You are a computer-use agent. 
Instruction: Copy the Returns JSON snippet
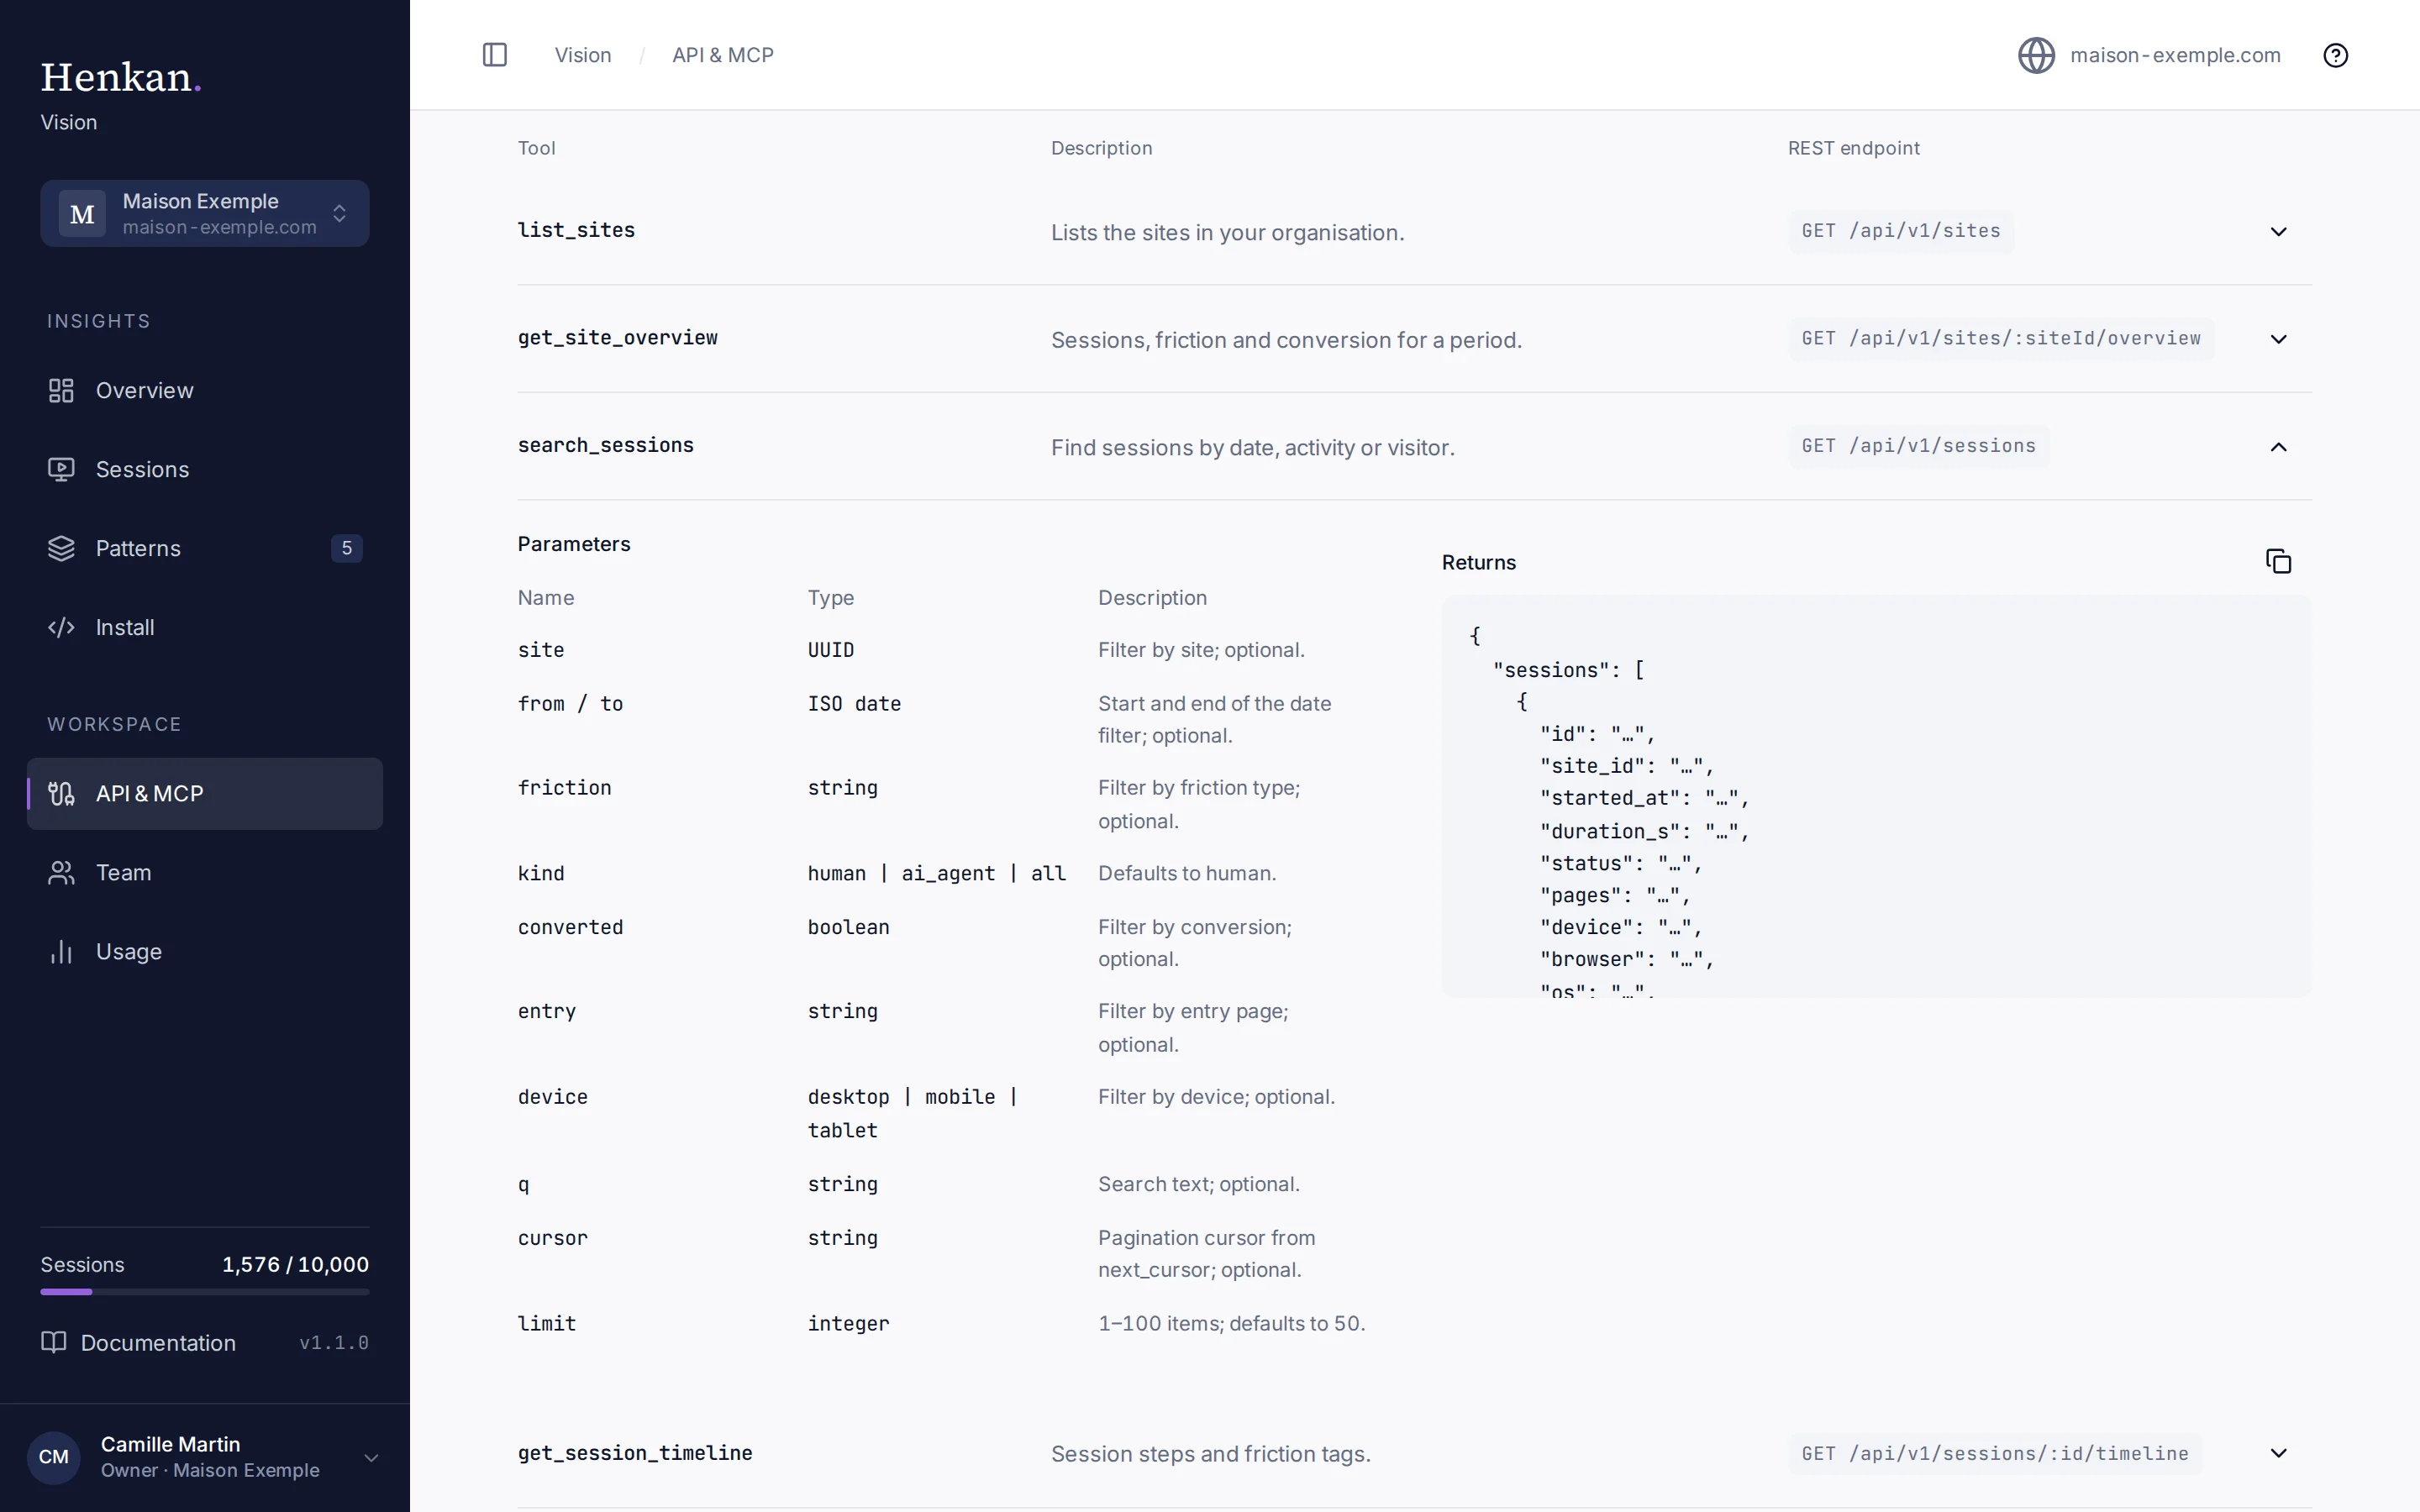[2278, 562]
